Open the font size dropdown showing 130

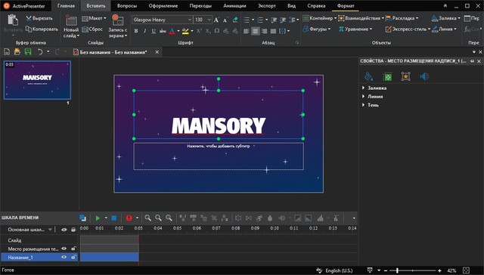209,20
